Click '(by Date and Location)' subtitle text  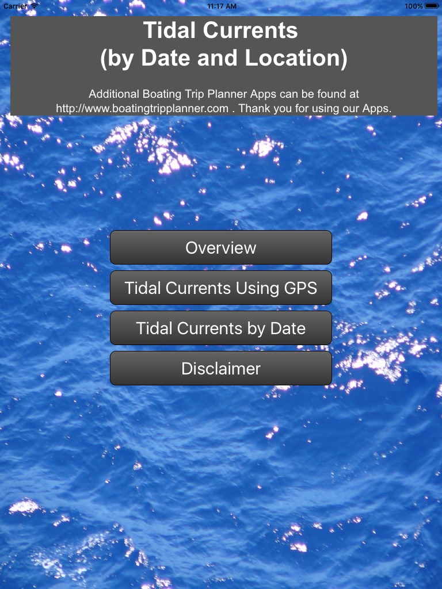[224, 58]
